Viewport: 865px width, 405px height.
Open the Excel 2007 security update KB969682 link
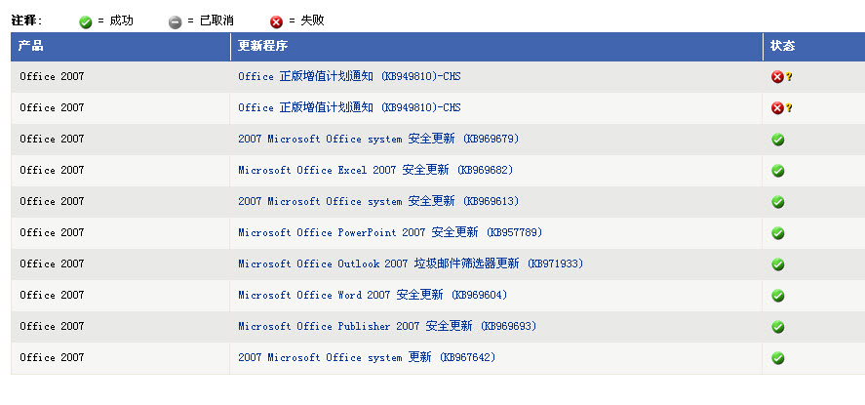[x=375, y=170]
